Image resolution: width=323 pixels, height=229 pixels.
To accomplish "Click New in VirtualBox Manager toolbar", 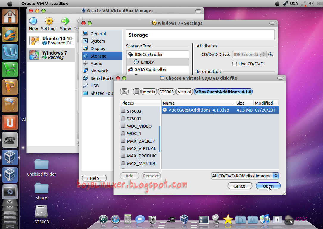I will coord(33,24).
